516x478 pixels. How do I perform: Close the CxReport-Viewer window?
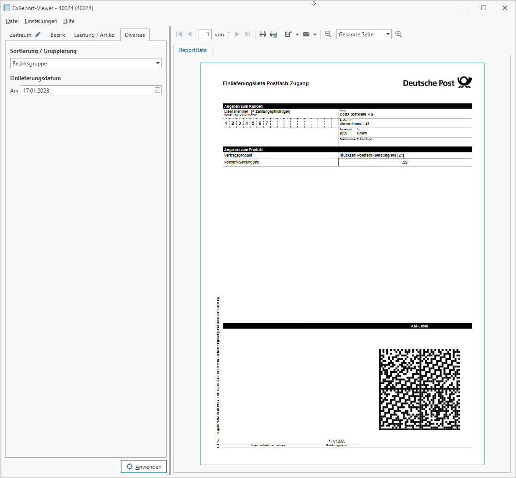(x=505, y=8)
